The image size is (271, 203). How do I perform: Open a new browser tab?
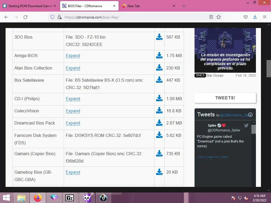(x=184, y=6)
